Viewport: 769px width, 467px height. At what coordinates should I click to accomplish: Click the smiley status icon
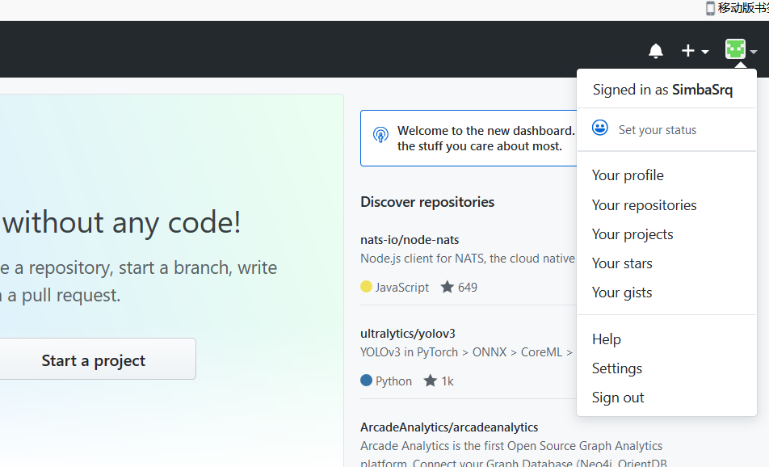click(600, 128)
